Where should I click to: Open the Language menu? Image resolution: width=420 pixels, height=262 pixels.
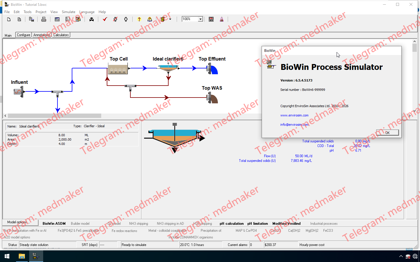pos(87,12)
